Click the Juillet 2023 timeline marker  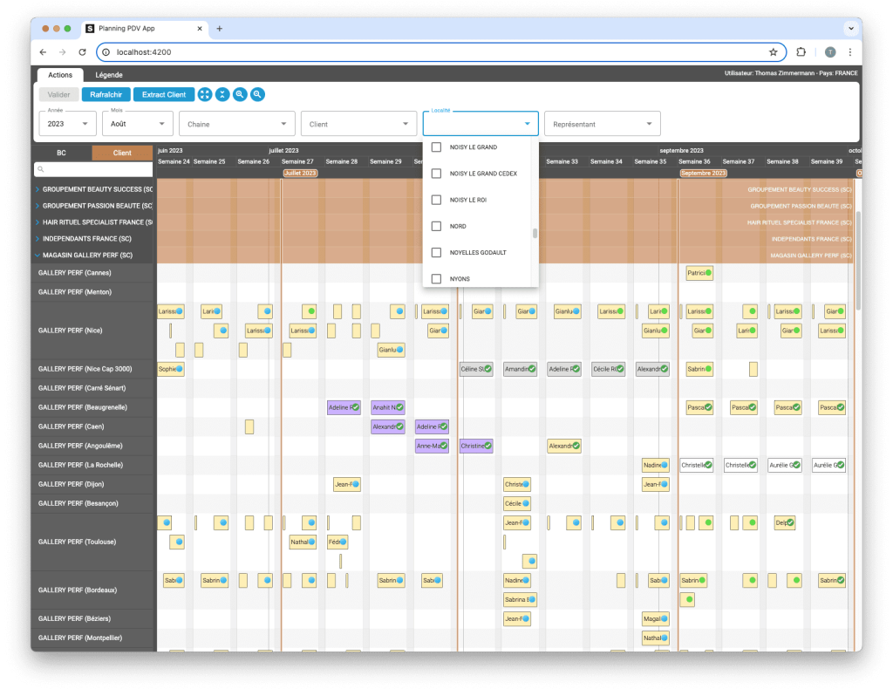tap(300, 173)
